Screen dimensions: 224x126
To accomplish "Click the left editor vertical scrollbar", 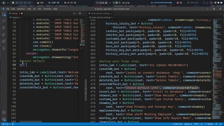I will (86, 90).
